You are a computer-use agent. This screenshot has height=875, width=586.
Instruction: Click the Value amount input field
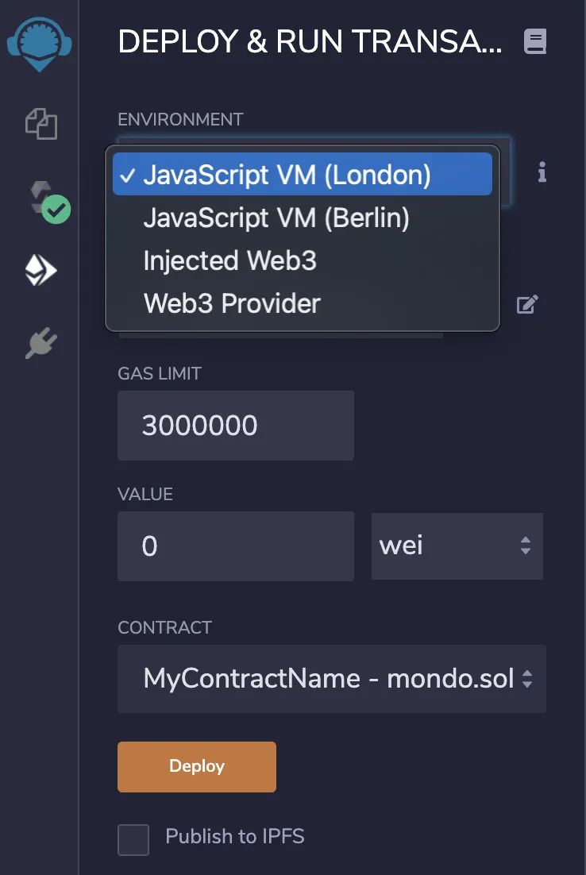coord(236,545)
